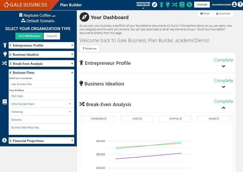The image size is (243, 172).
Task: Open Financial Projections dollar icon in header
Action: pyautogui.click(x=189, y=5)
